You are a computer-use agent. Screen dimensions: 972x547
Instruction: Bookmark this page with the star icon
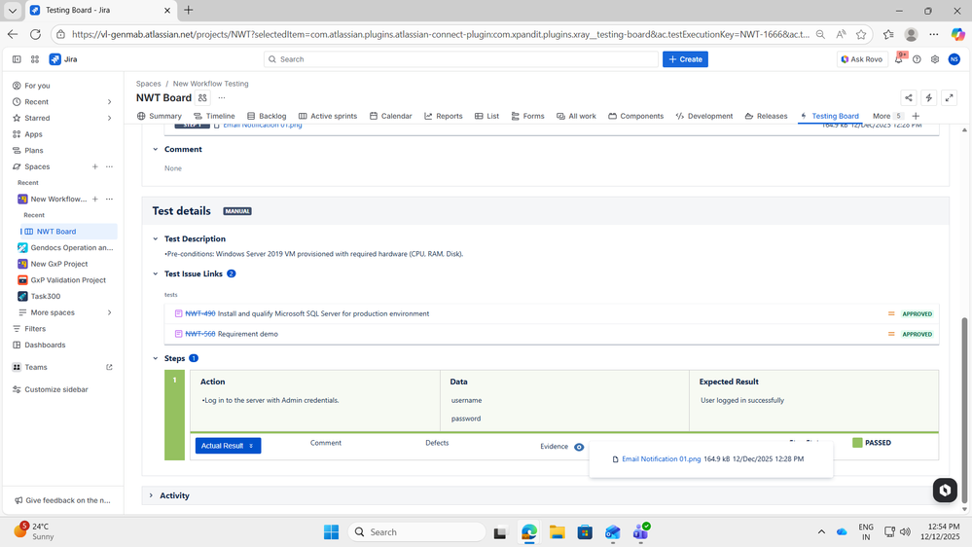coord(861,35)
